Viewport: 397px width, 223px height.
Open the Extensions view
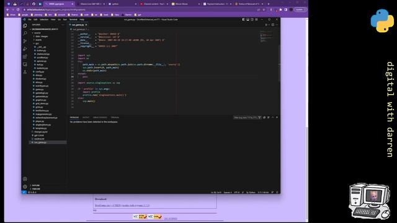(25, 56)
